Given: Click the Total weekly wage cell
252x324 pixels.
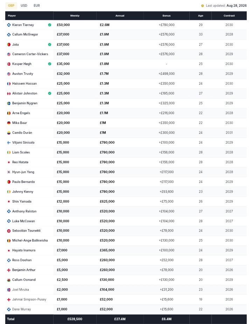Looking at the screenshot, I should (75, 319).
